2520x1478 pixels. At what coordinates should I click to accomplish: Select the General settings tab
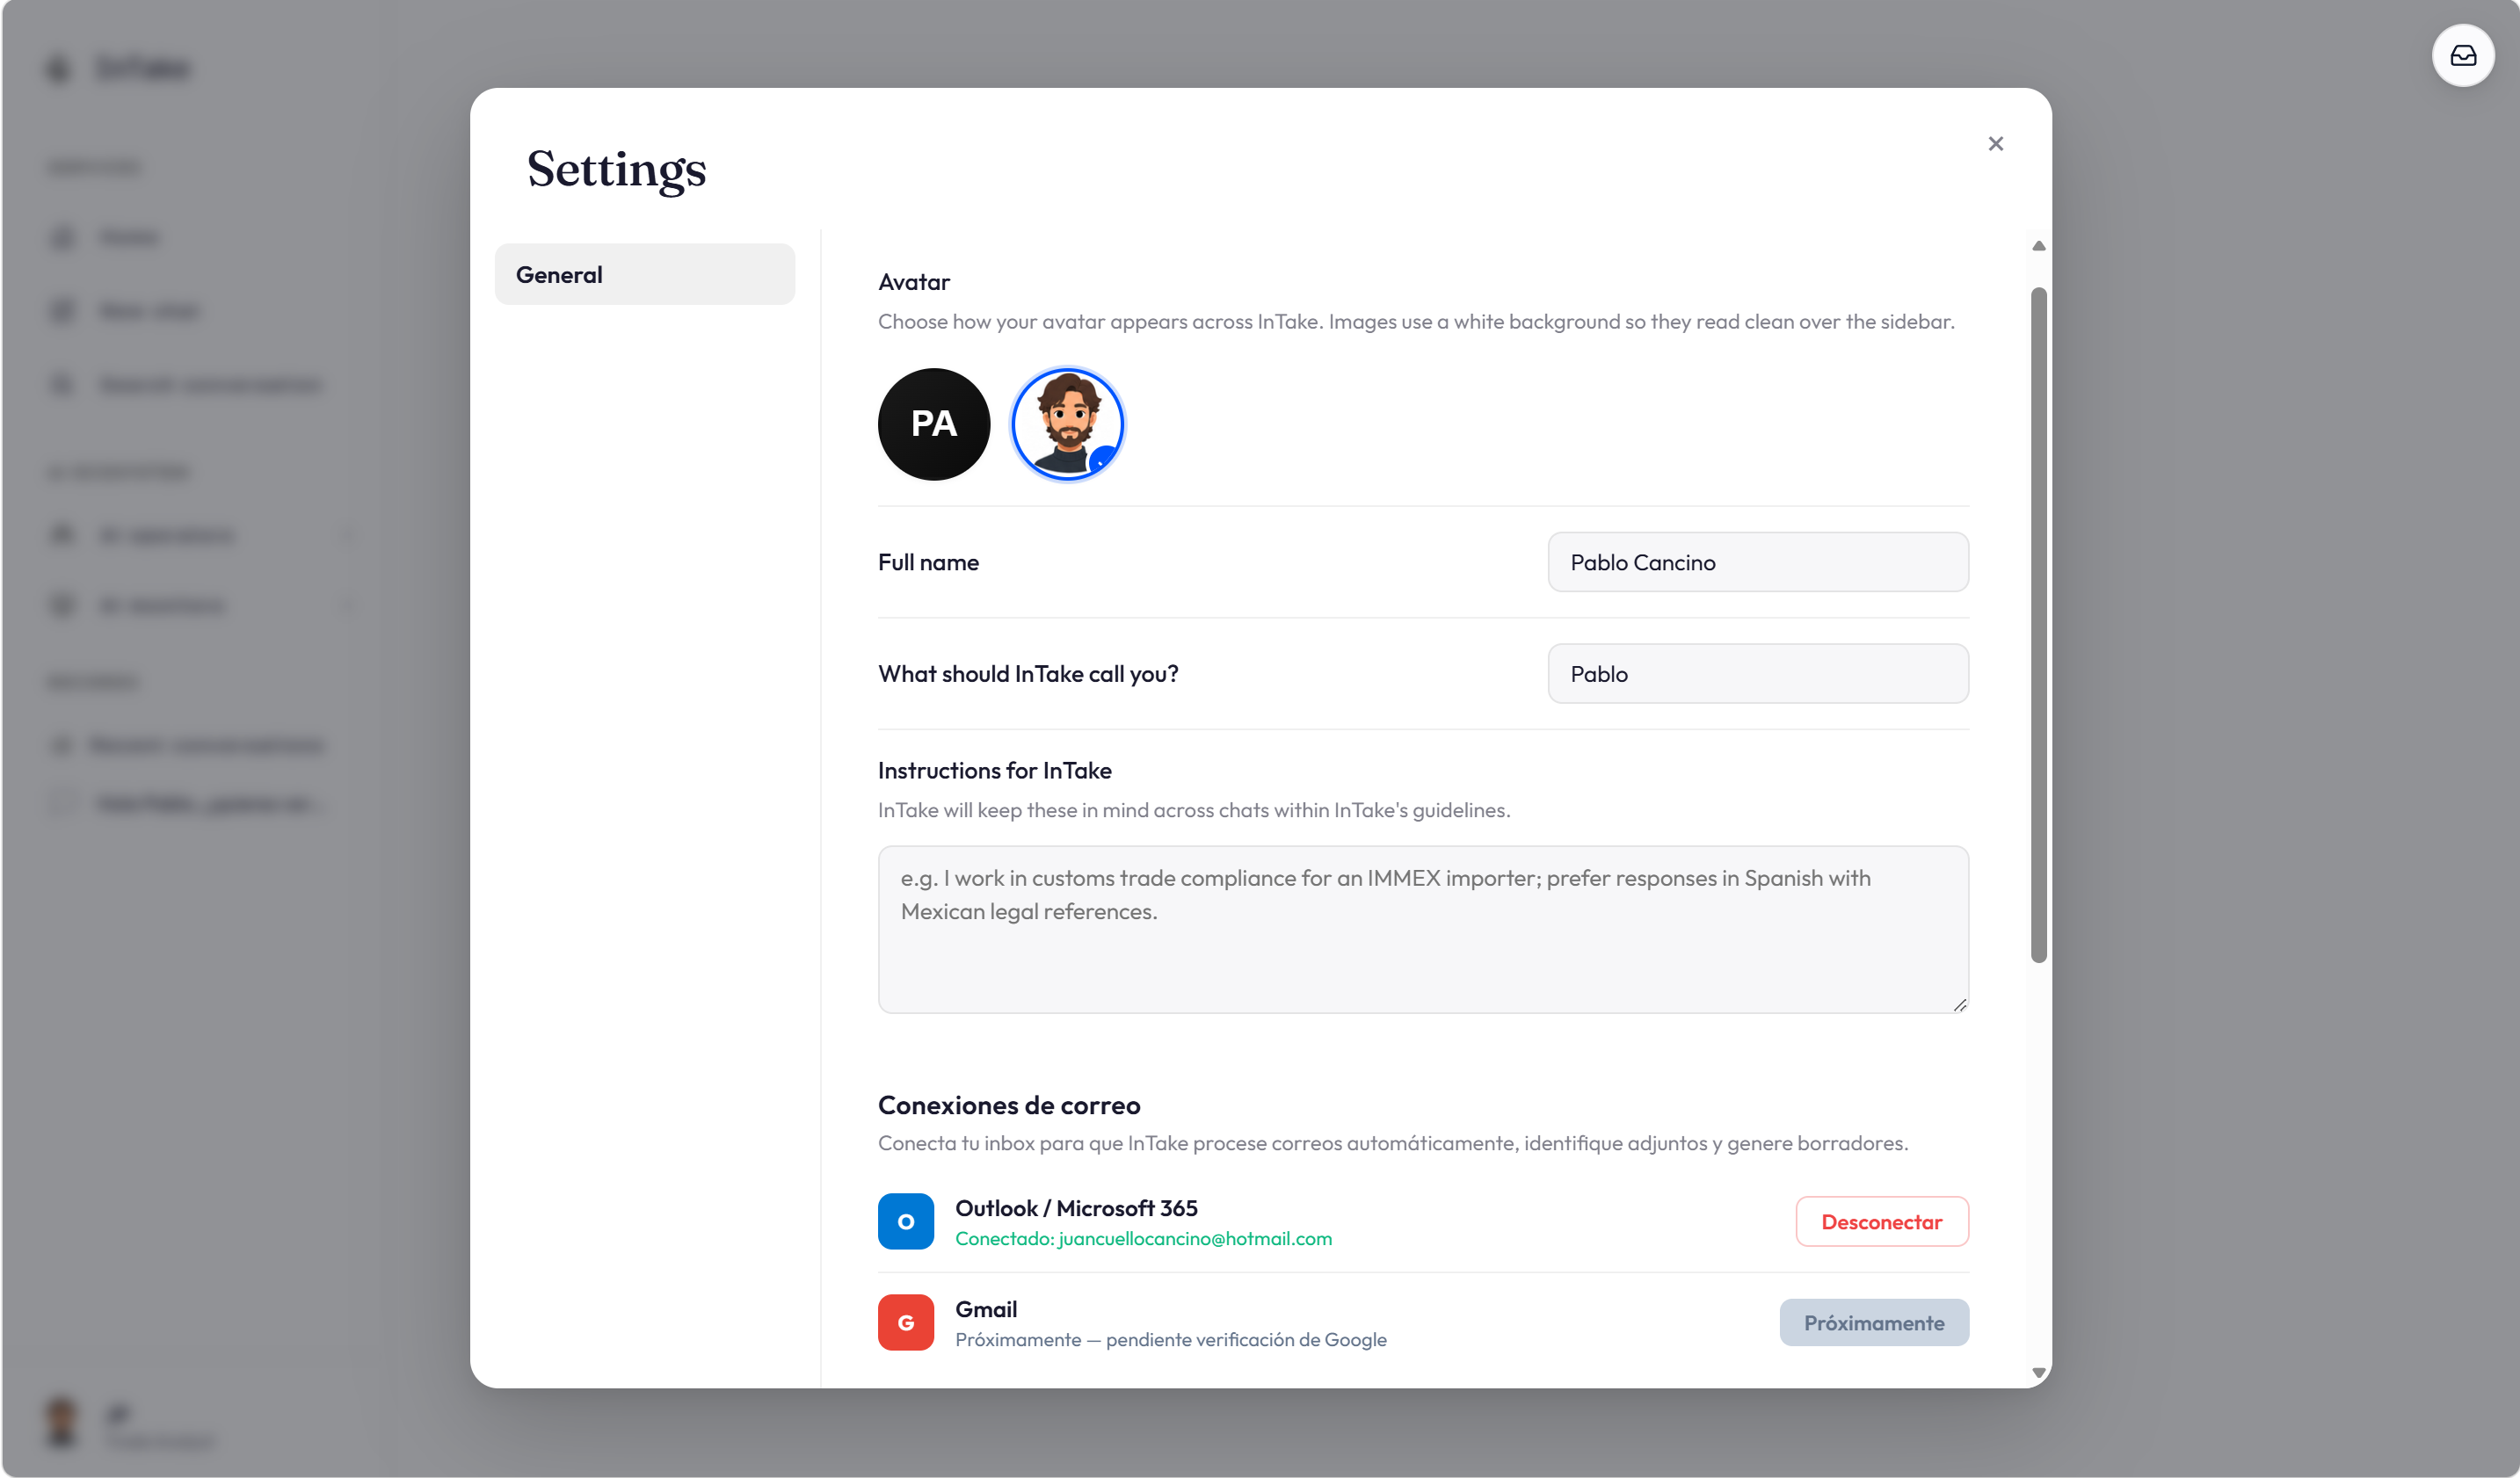pos(645,274)
